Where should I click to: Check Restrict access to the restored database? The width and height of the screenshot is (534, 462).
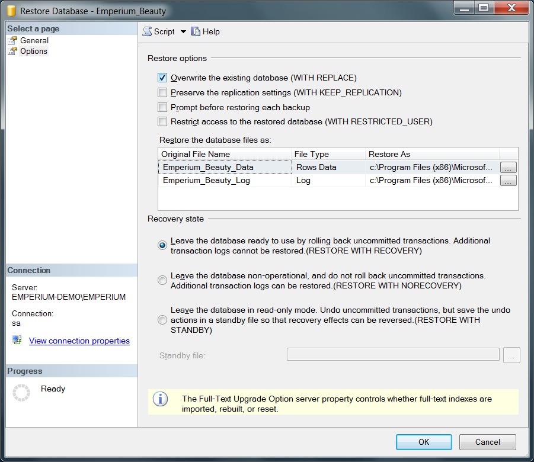[162, 121]
